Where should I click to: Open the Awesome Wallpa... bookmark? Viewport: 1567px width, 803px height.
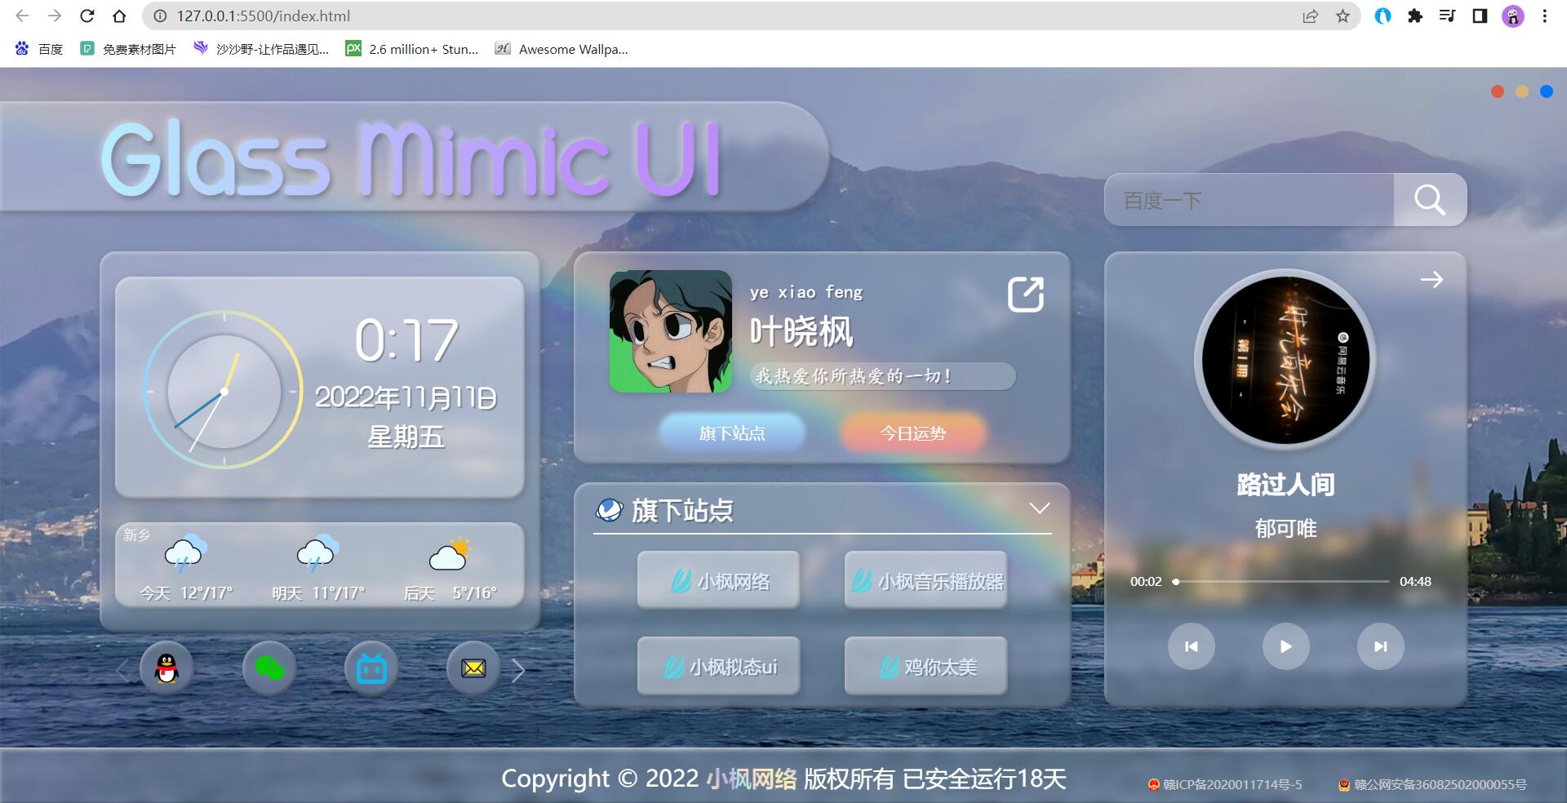click(x=562, y=49)
